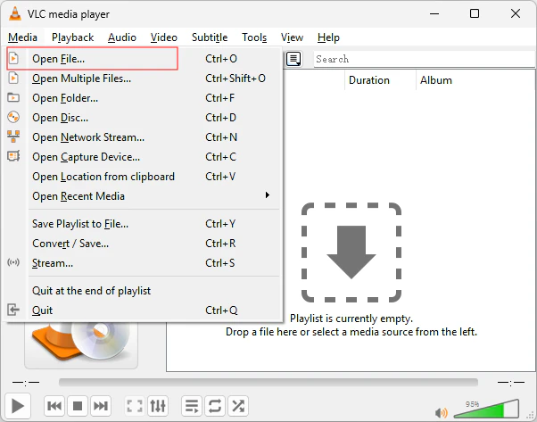Click the remaining time label

point(510,382)
